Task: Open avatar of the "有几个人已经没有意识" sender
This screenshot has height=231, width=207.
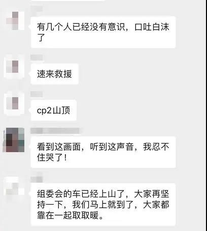Action: pos(15,21)
